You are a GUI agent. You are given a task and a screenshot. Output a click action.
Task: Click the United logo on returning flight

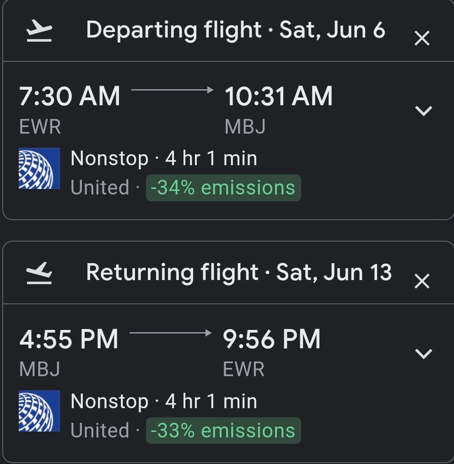click(x=39, y=411)
